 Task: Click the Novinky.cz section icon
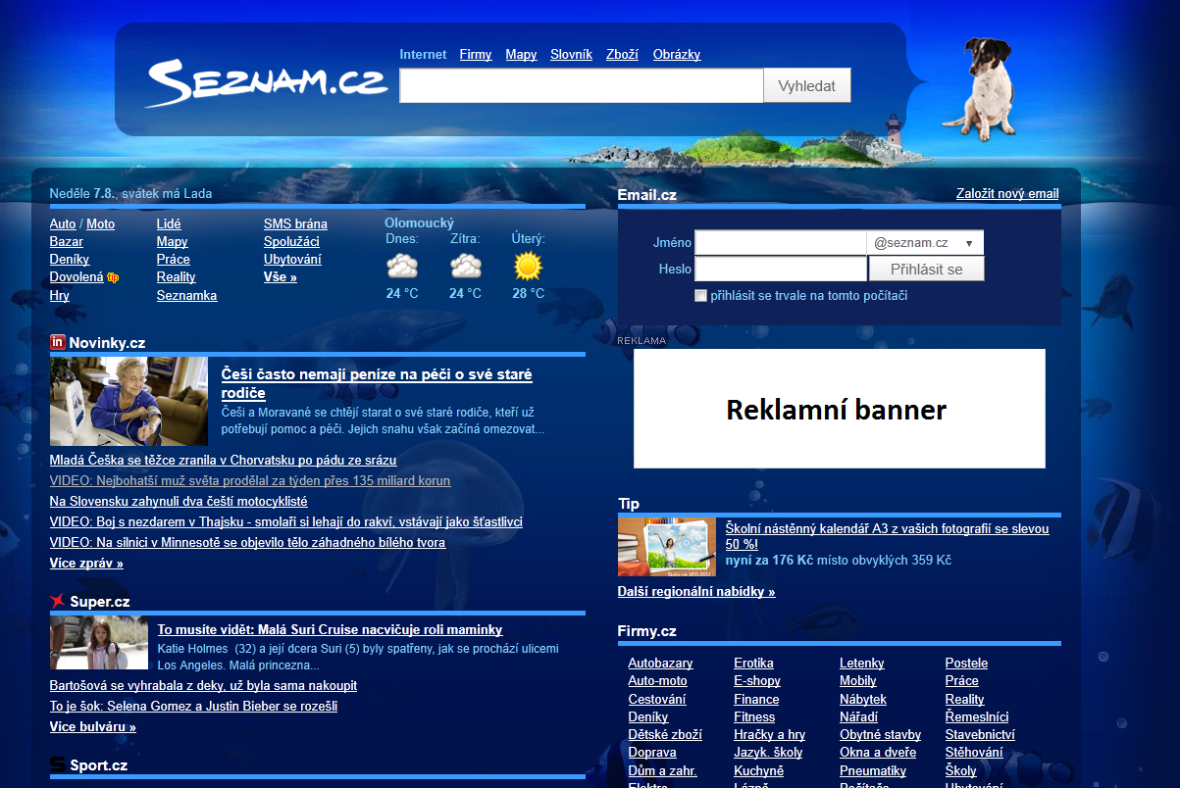click(58, 342)
